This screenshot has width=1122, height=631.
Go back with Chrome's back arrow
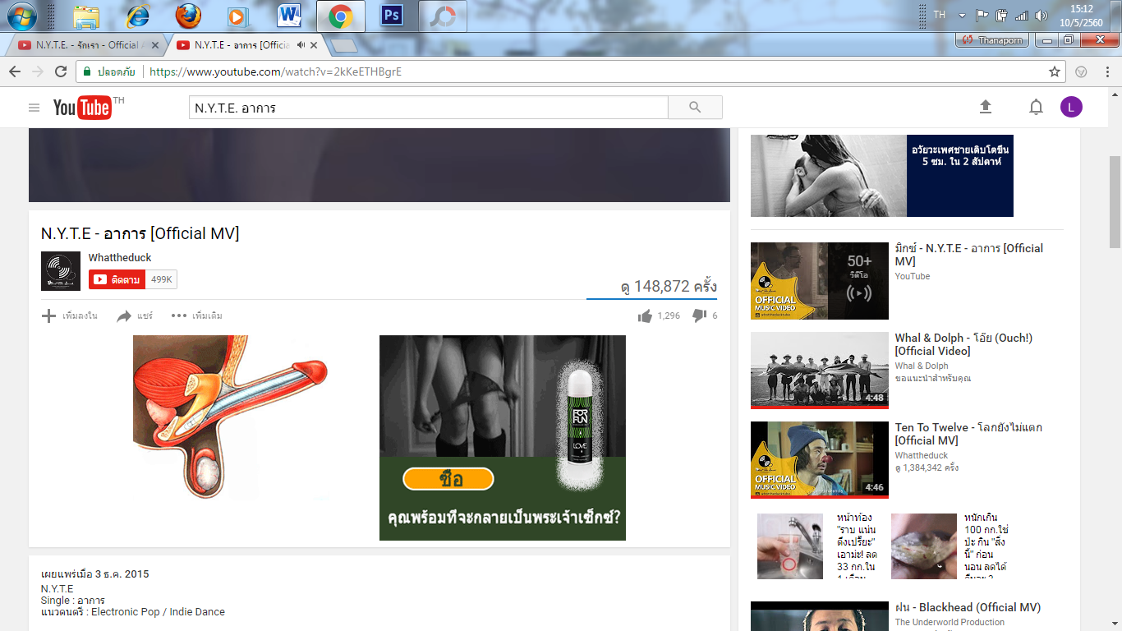[15, 71]
